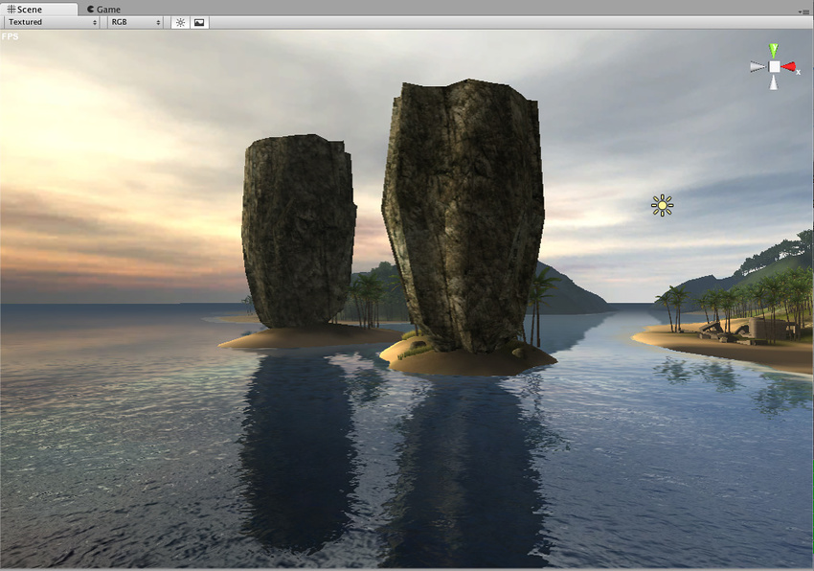Open the RGB render mode dropdown
This screenshot has width=814, height=571.
[x=134, y=22]
